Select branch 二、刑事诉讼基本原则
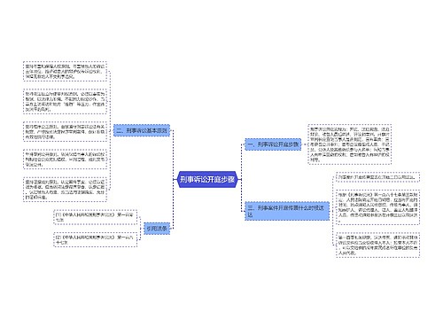443x319 pixels. pos(142,130)
